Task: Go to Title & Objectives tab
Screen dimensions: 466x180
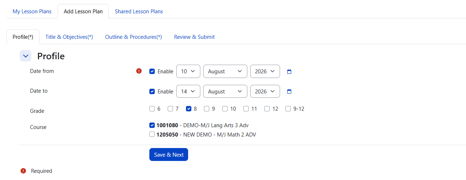Action: pyautogui.click(x=69, y=37)
